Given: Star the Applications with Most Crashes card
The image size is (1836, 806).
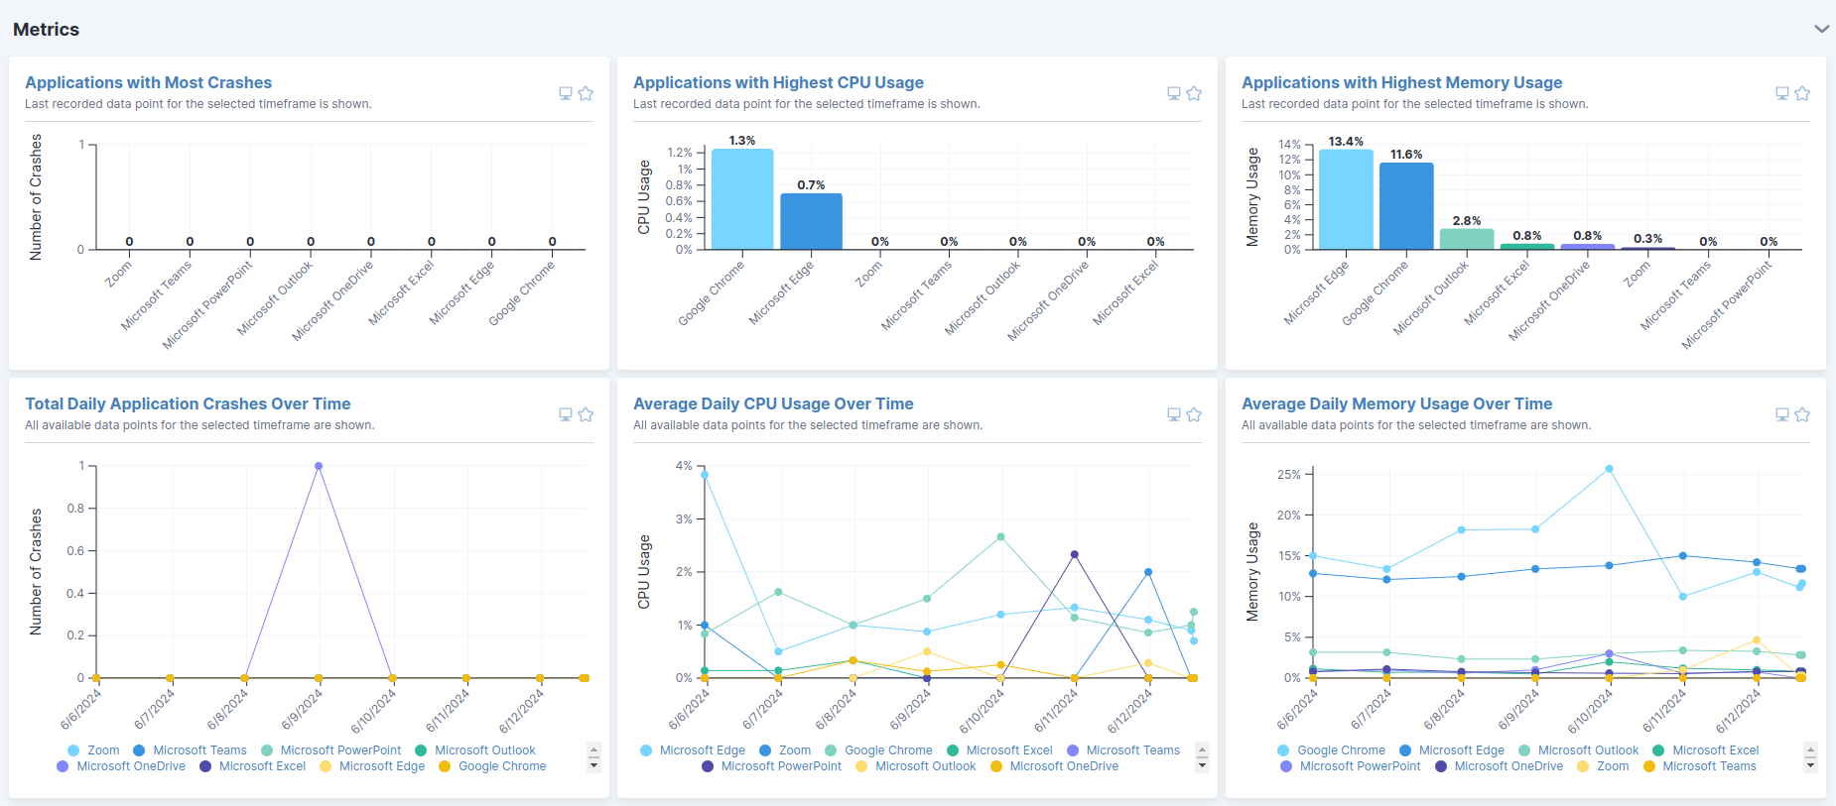Looking at the screenshot, I should click(x=586, y=93).
